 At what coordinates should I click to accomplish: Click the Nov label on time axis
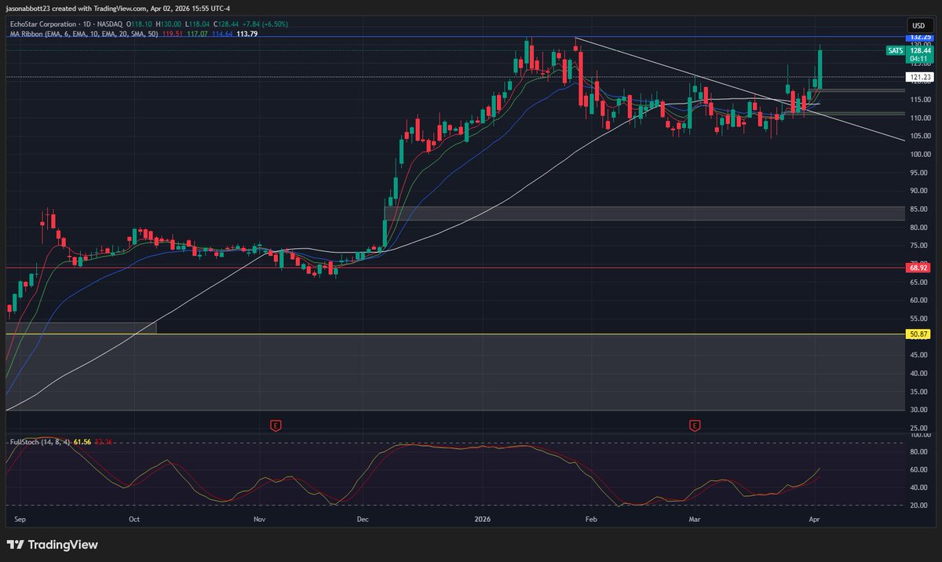coord(259,520)
